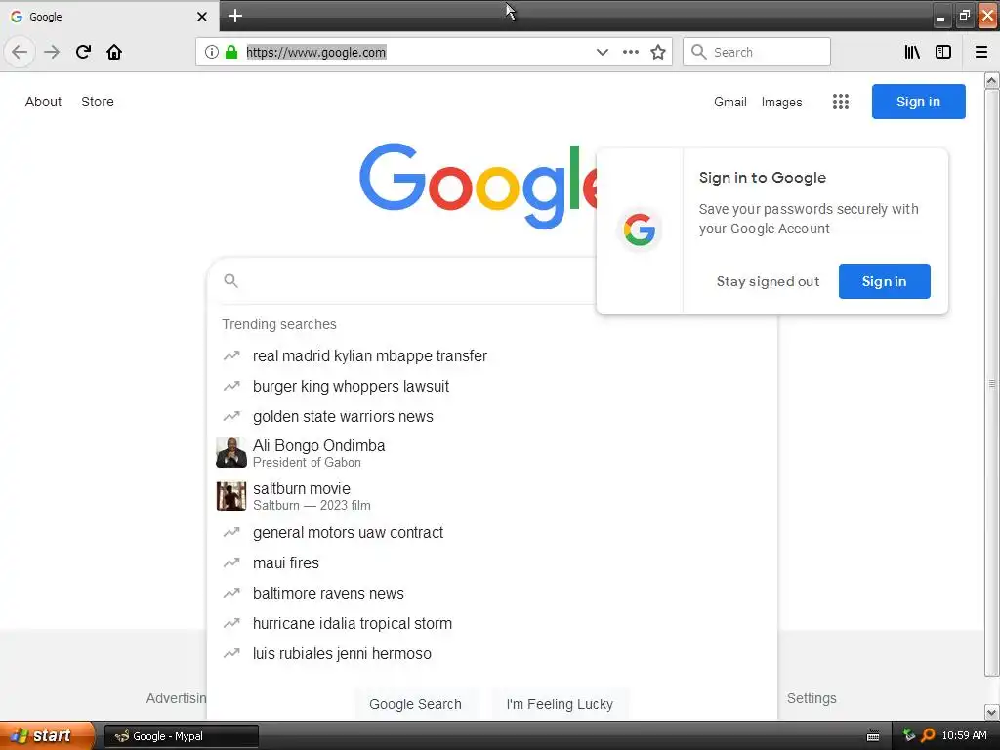
Task: Select 'hurricane idalia tropical storm' suggestion
Action: coord(492,624)
